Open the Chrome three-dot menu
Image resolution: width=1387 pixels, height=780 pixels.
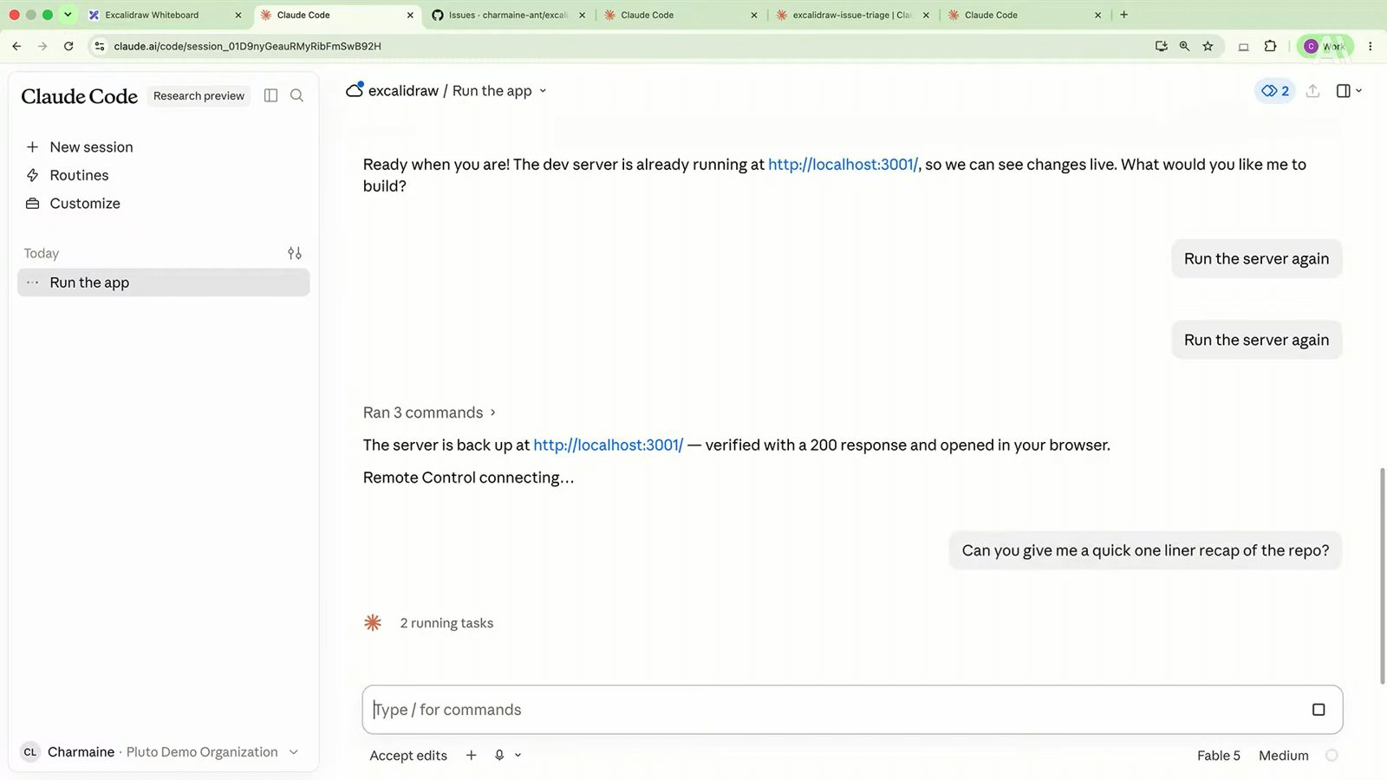point(1371,46)
